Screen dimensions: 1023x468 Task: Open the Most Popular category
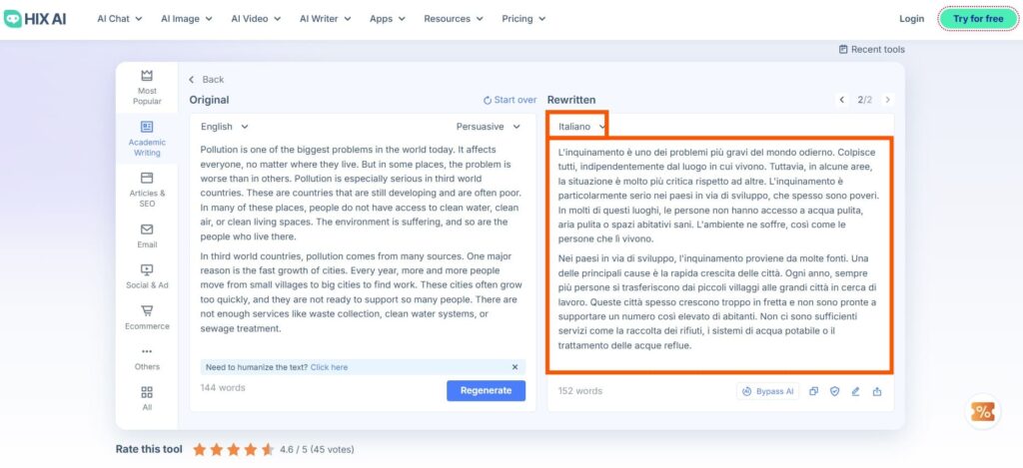coord(147,88)
